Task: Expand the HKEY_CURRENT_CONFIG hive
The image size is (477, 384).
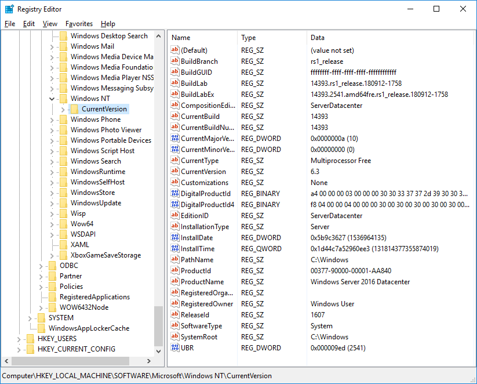Action: pos(19,350)
